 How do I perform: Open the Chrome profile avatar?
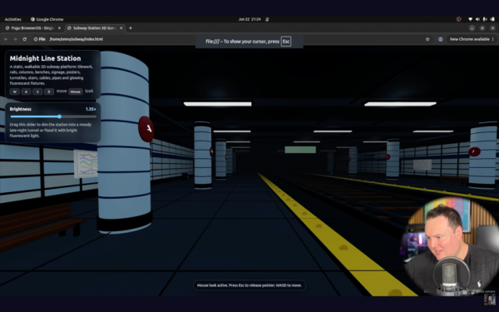click(441, 39)
